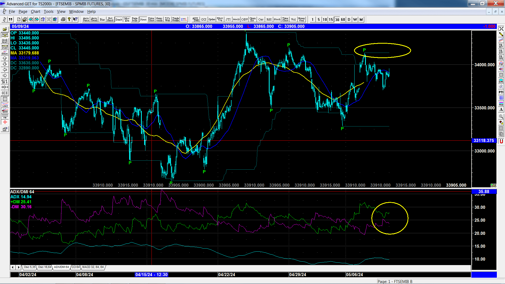Toggle the ADX DMI study button
This screenshot has height=284, width=505.
(x=195, y=19)
